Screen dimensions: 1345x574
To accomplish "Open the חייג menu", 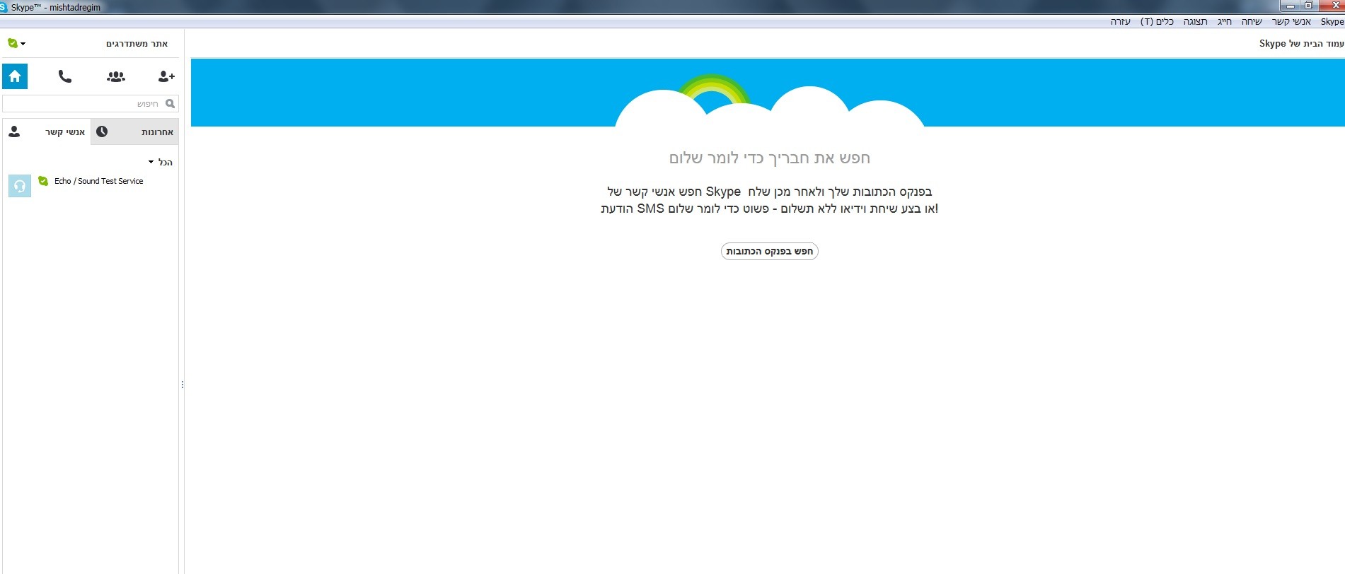I will tap(1225, 22).
